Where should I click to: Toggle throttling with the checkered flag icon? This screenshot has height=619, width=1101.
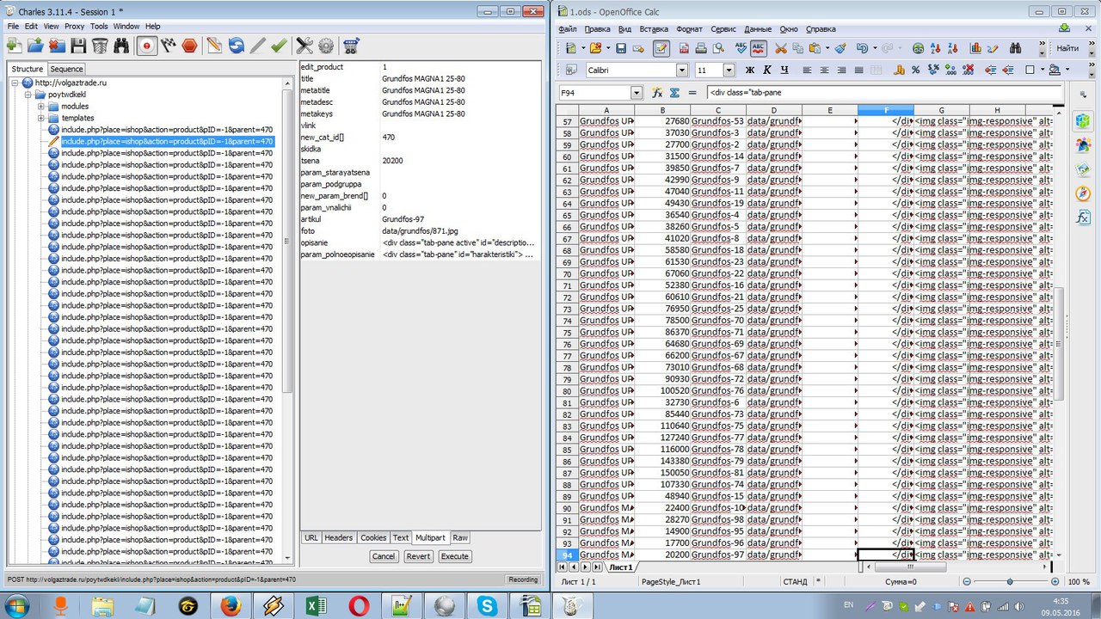[x=169, y=46]
